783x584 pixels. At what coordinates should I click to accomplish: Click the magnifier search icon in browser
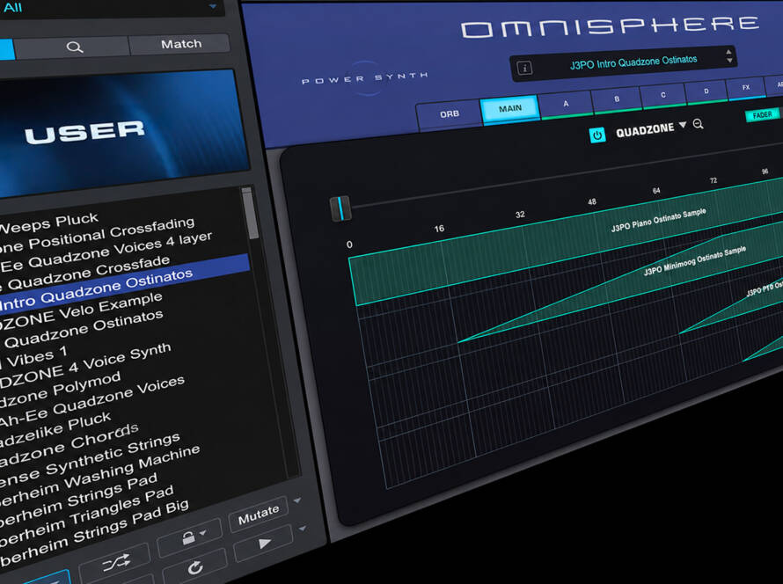(x=75, y=47)
